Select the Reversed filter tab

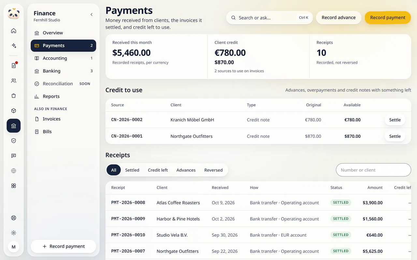[213, 170]
